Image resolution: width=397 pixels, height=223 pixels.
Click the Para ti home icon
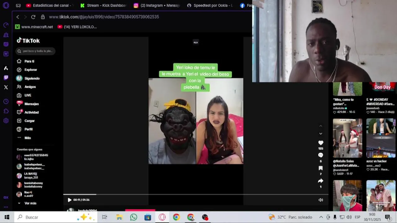[19, 61]
